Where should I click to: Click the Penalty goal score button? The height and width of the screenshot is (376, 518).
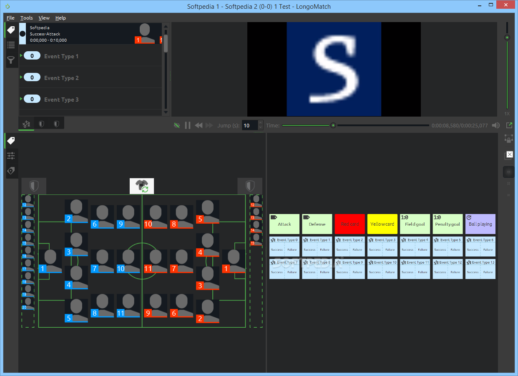tap(448, 224)
